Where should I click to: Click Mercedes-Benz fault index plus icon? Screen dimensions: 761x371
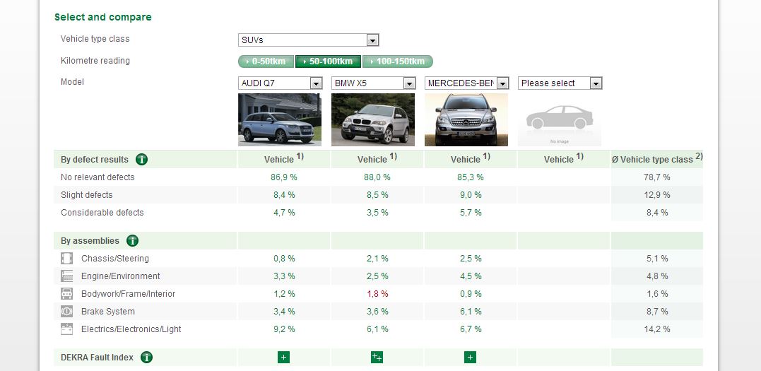click(x=470, y=358)
